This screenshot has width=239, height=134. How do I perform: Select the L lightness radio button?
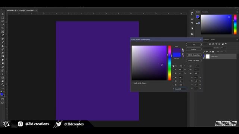click(x=189, y=66)
